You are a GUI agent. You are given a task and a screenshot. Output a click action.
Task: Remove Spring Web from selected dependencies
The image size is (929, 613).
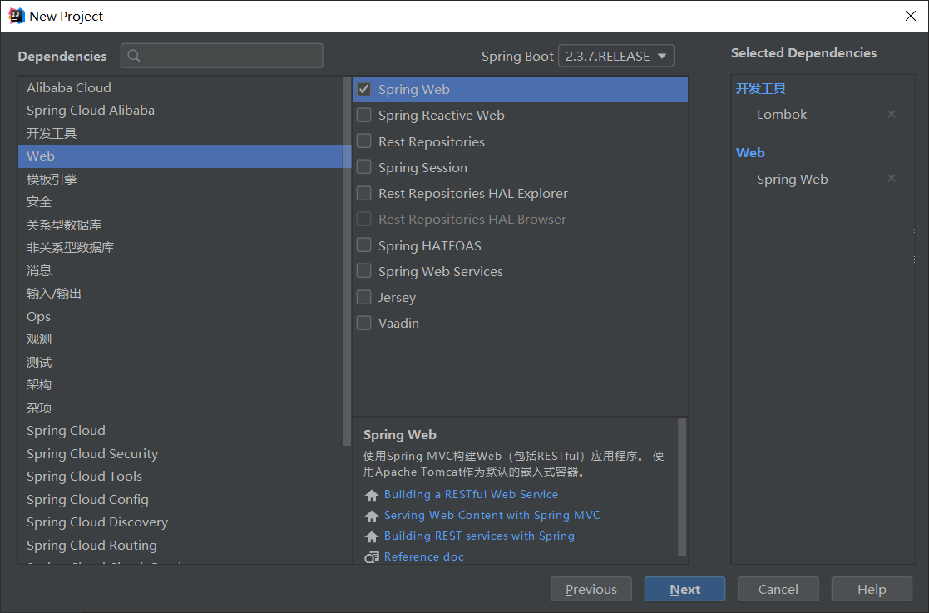point(892,179)
